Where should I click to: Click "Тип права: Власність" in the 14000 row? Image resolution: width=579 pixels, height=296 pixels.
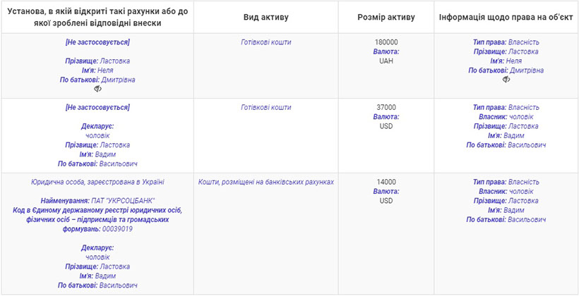coord(506,182)
